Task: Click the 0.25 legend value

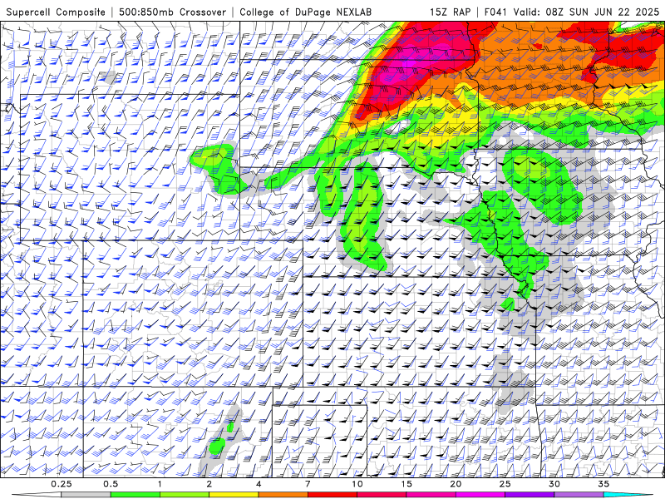Action: tap(62, 484)
